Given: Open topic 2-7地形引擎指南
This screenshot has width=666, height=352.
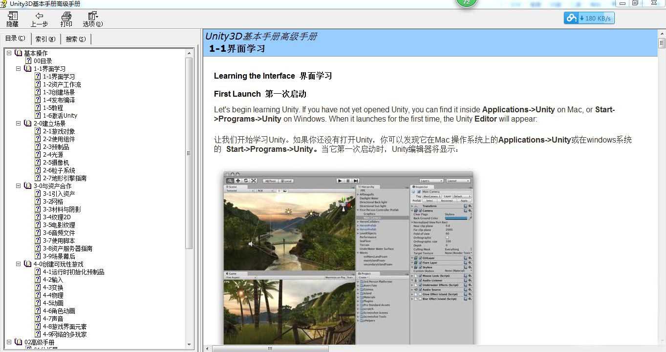Looking at the screenshot, I should (x=64, y=178).
